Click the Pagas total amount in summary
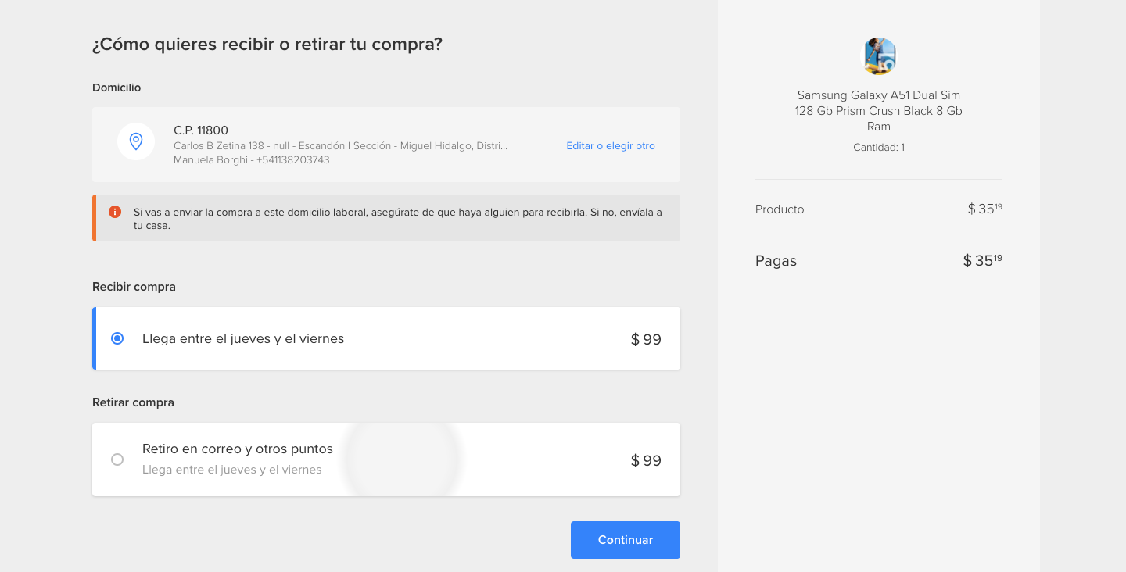 point(982,261)
